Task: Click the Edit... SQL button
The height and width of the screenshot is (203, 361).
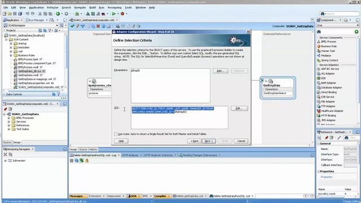Action: pyautogui.click(x=239, y=108)
